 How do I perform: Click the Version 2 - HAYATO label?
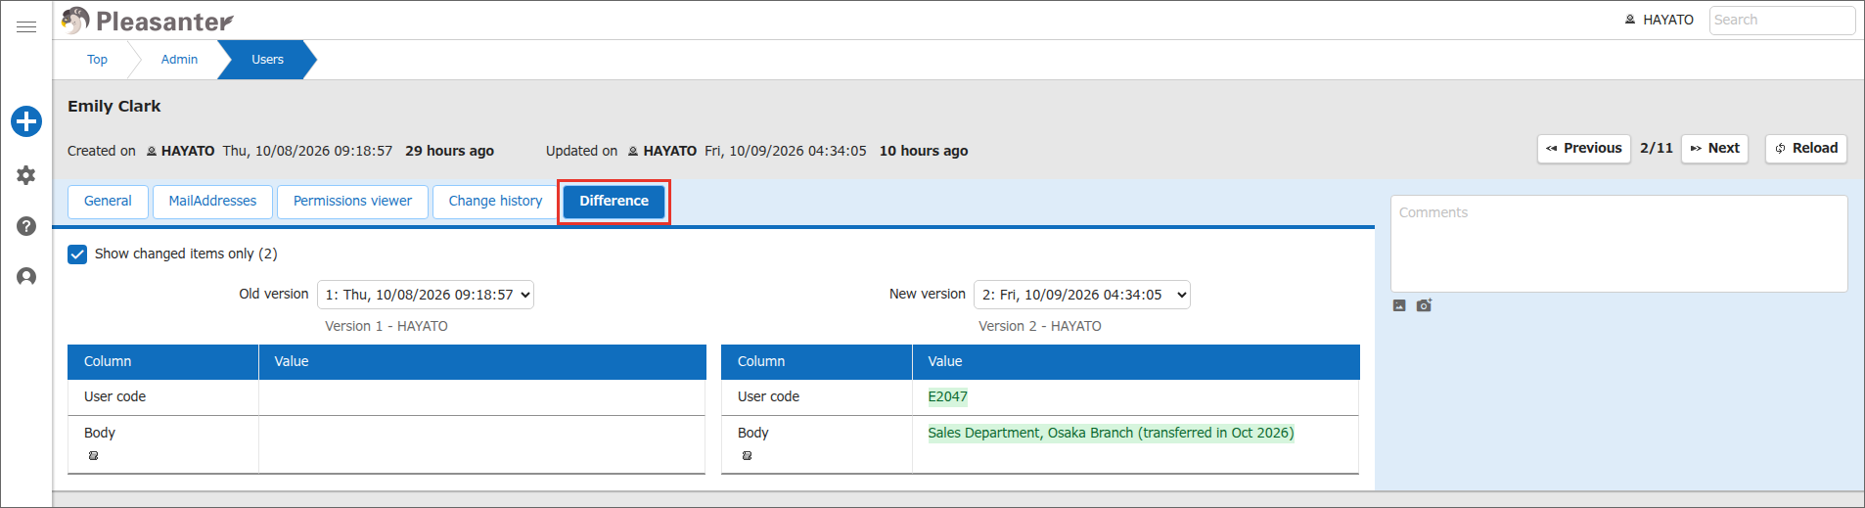click(x=1040, y=326)
